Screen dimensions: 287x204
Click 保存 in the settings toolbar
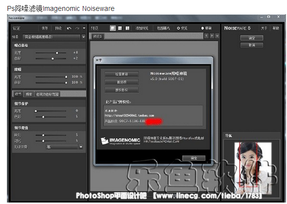[44, 28]
